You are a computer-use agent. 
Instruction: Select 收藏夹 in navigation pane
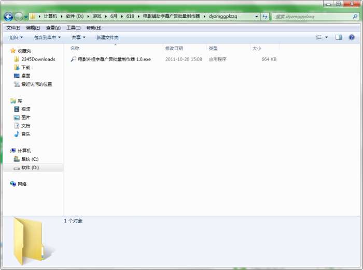point(24,51)
